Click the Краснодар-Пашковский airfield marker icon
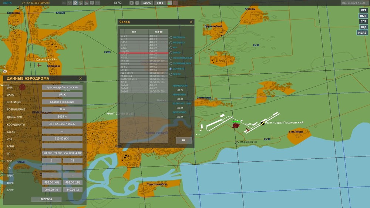 click(x=262, y=123)
